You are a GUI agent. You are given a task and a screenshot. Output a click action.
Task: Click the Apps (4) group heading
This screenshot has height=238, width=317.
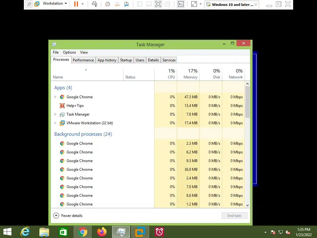pyautogui.click(x=63, y=88)
